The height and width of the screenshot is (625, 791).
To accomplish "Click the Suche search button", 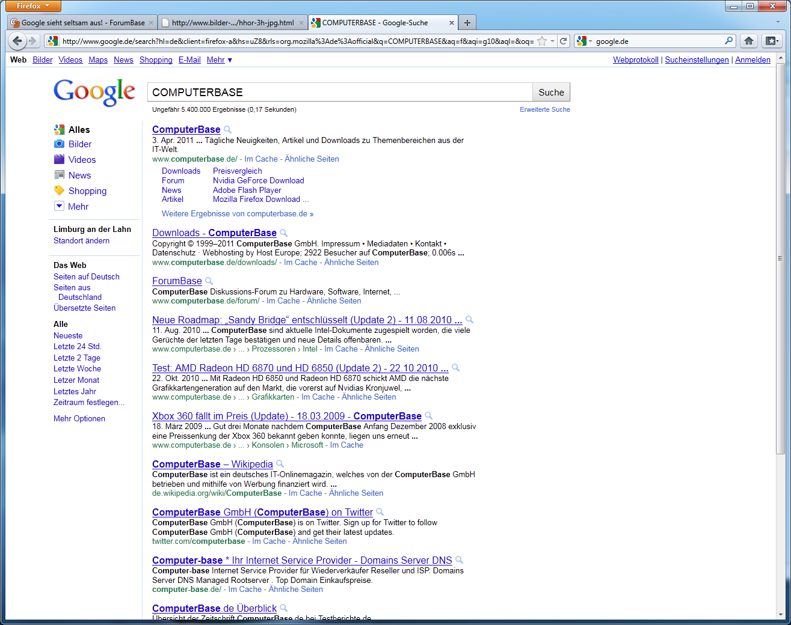I will click(551, 93).
